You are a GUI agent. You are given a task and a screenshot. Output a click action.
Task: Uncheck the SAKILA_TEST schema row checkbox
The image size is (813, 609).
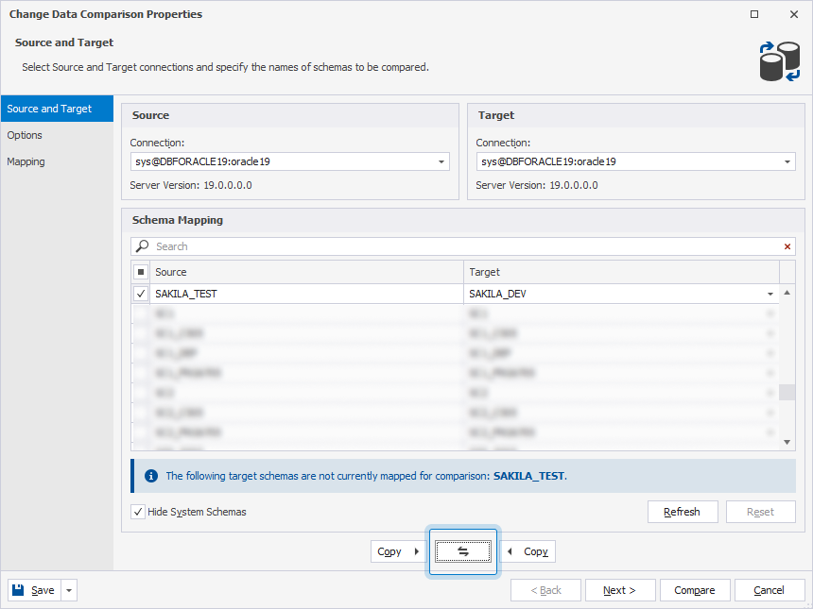pos(141,294)
